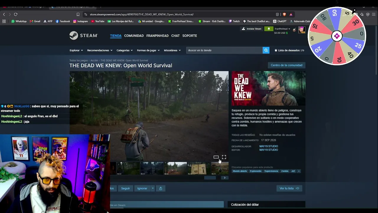This screenshot has width=378, height=213.
Task: Select the open book screenshot thumbnail
Action: [199, 168]
